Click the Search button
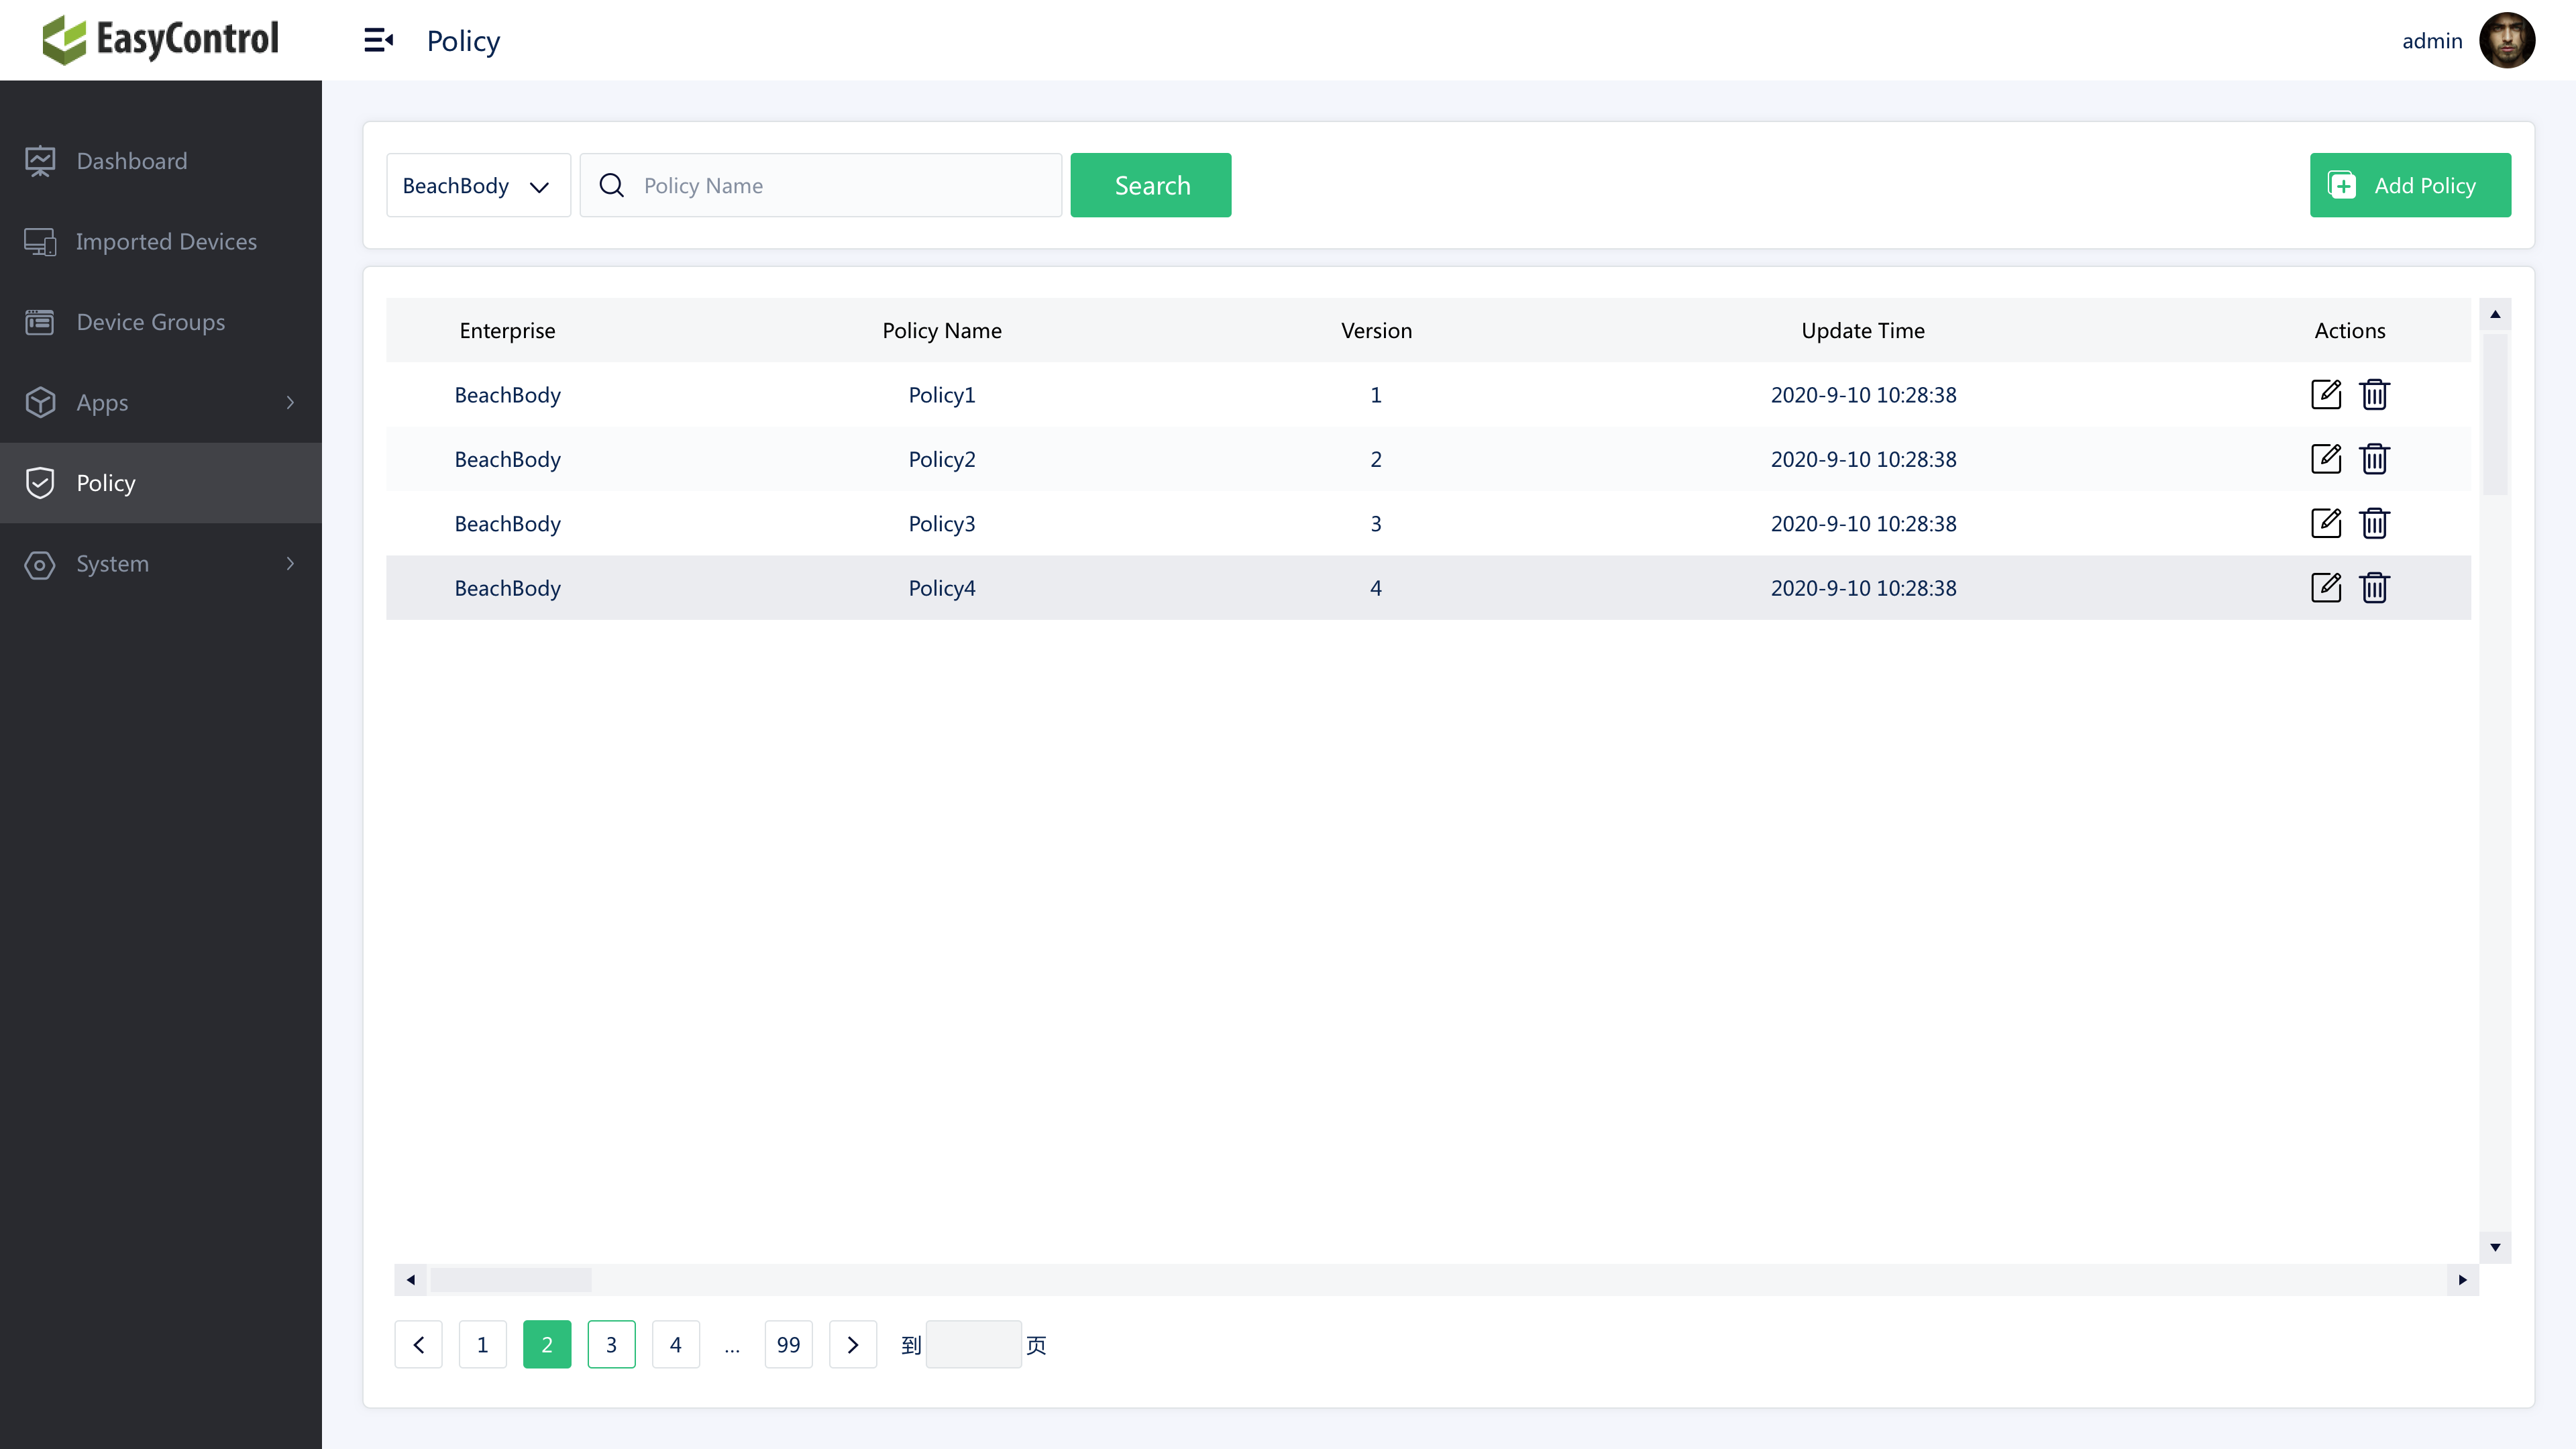 pyautogui.click(x=1151, y=185)
